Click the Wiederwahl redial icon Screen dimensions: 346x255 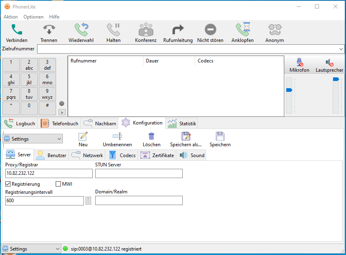coord(81,29)
